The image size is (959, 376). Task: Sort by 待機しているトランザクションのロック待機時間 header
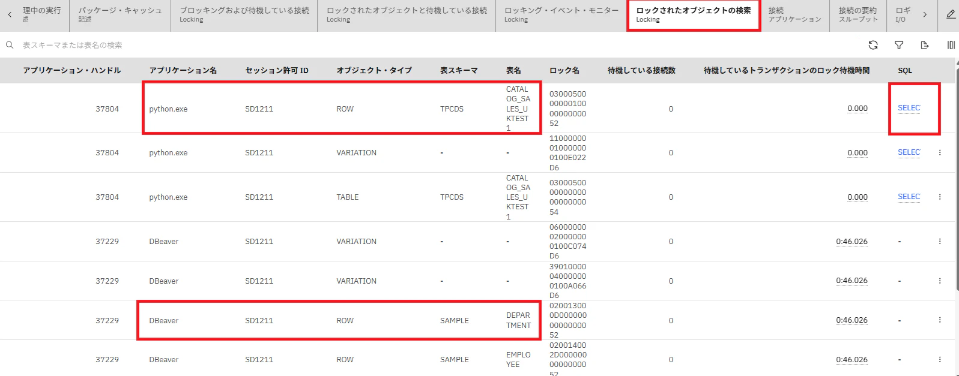(x=787, y=71)
